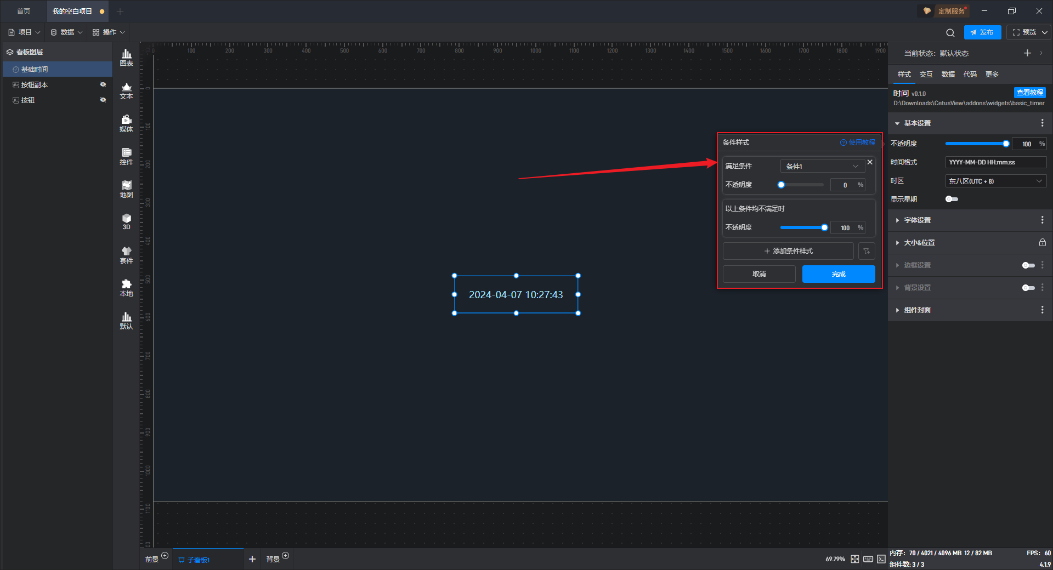1053x570 pixels.
Task: Click the 完成 button
Action: click(x=838, y=274)
